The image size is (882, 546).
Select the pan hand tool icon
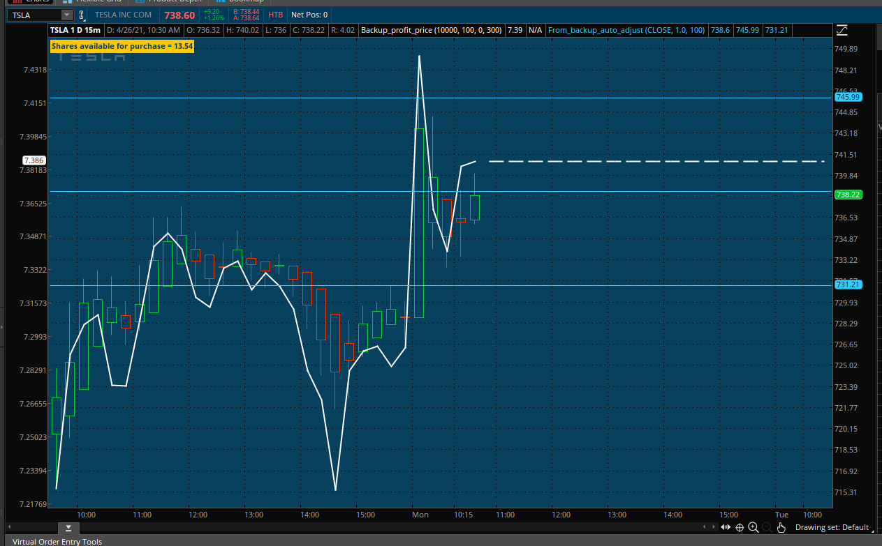click(781, 527)
